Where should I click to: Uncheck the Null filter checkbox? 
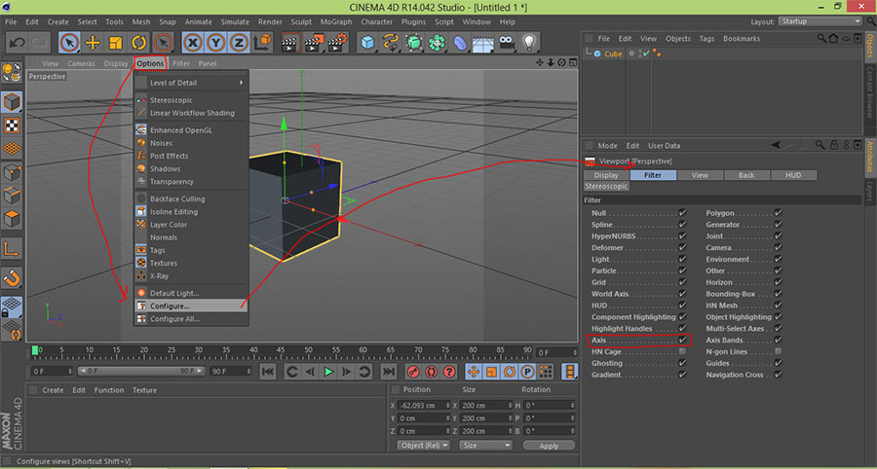(x=682, y=213)
